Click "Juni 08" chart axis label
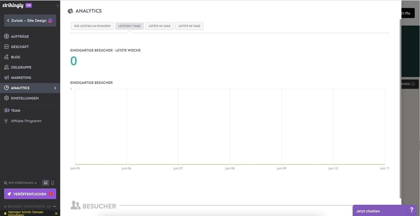Screen dimensions: 420x216 (x=230, y=168)
